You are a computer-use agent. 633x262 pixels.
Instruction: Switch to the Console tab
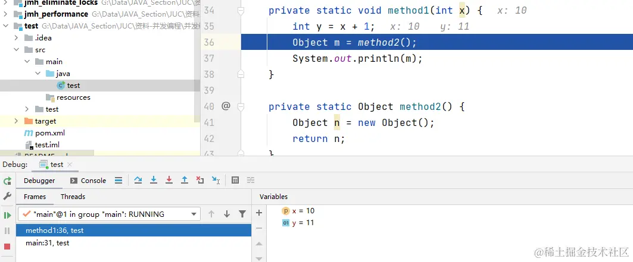pyautogui.click(x=88, y=181)
